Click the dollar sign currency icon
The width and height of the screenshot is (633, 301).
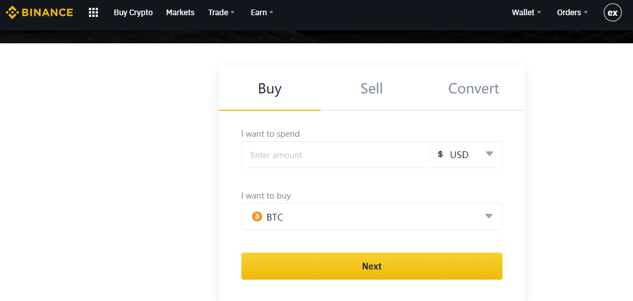pyautogui.click(x=441, y=154)
